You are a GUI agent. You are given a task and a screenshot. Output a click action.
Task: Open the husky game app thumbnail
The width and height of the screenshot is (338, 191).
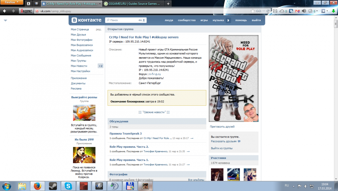84,155
